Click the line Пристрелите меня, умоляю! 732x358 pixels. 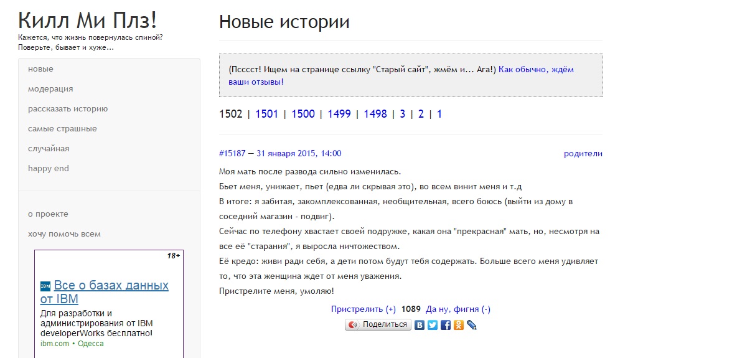(x=277, y=291)
